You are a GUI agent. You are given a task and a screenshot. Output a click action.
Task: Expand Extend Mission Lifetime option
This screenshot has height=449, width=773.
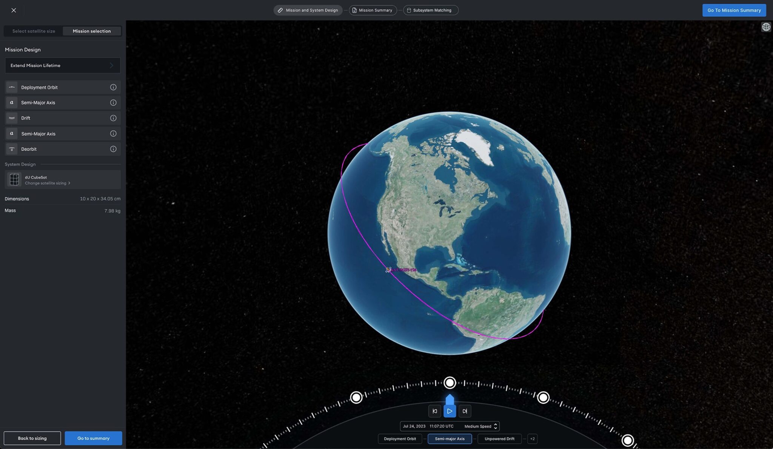click(63, 65)
